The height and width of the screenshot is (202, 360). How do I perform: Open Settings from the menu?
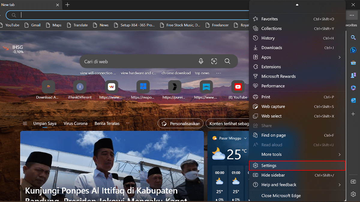[269, 165]
